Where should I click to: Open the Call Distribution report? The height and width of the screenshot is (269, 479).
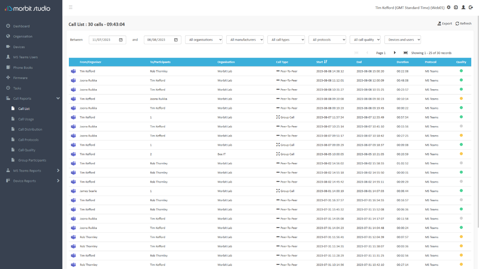click(x=30, y=129)
